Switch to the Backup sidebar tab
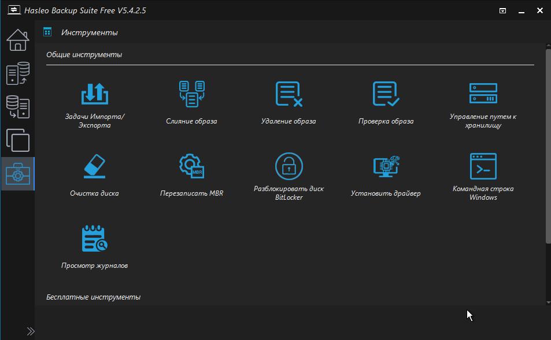 [17, 74]
